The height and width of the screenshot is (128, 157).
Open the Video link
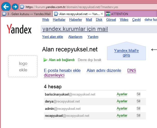coord(124,19)
